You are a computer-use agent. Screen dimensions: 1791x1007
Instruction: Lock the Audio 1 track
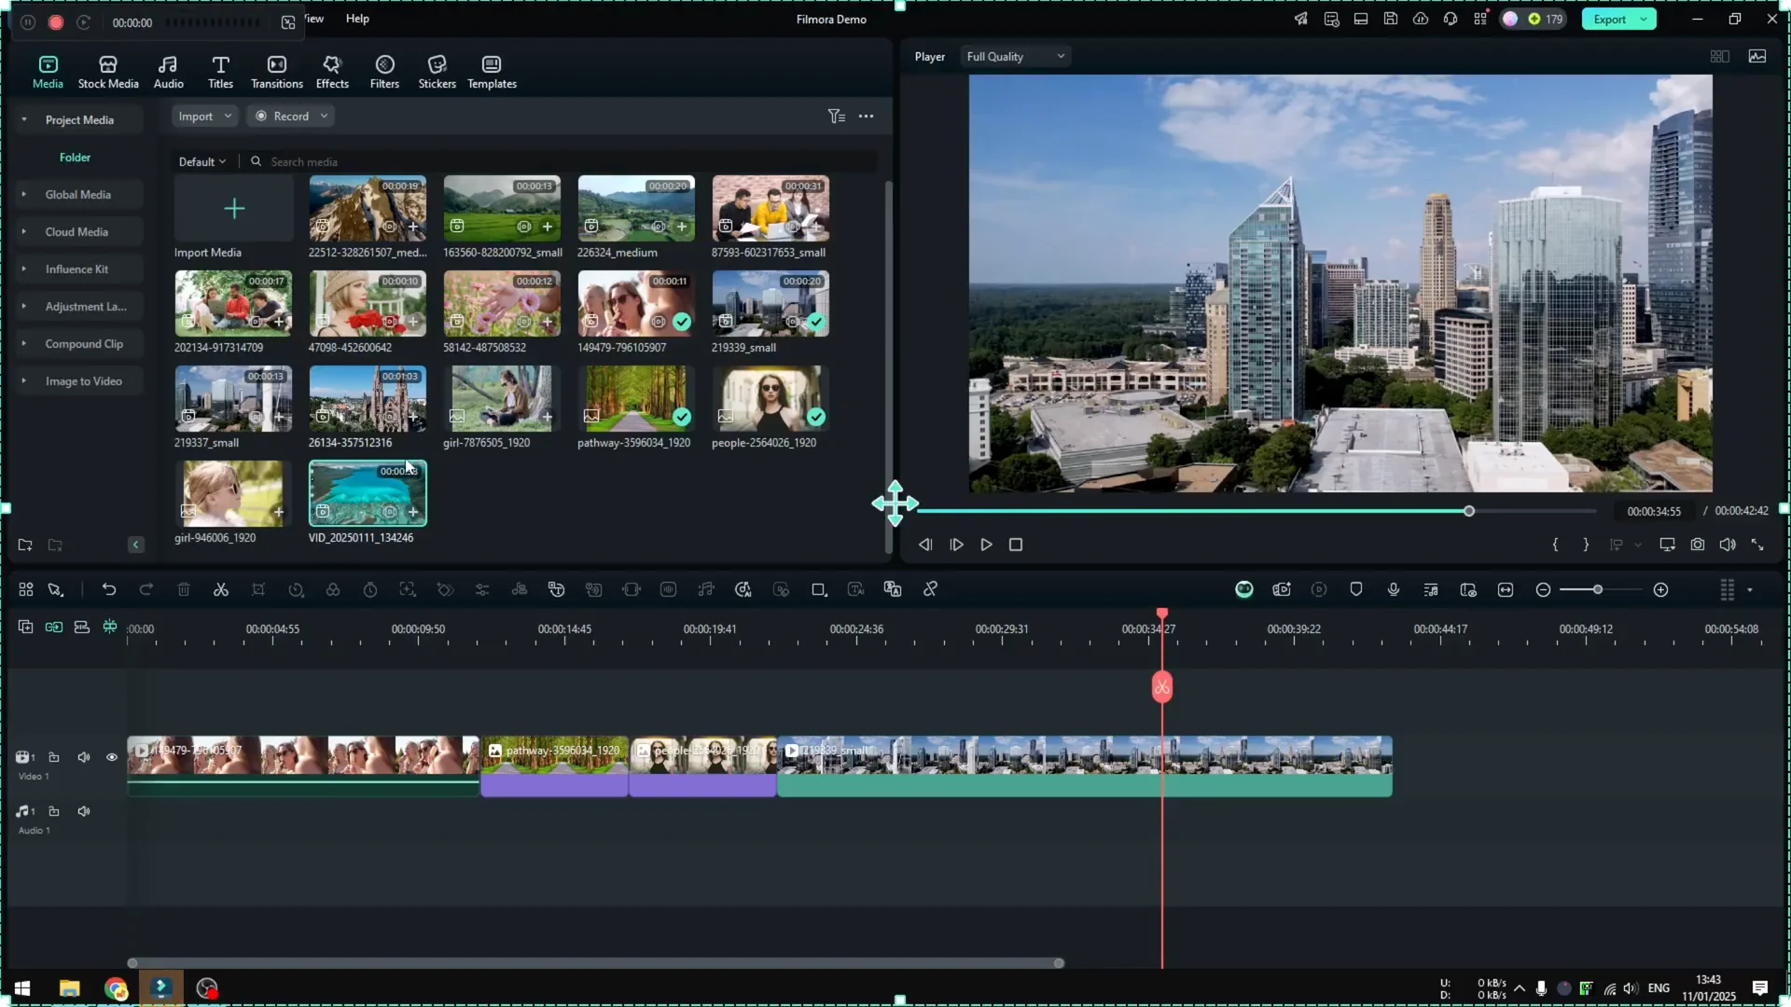tap(54, 811)
